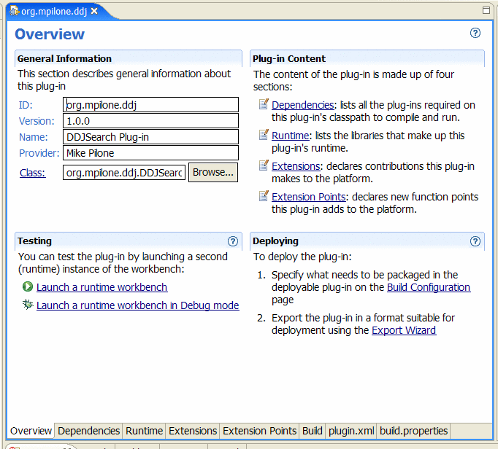Click the page icon next to Dependencies
This screenshot has width=498, height=449.
pyautogui.click(x=264, y=105)
